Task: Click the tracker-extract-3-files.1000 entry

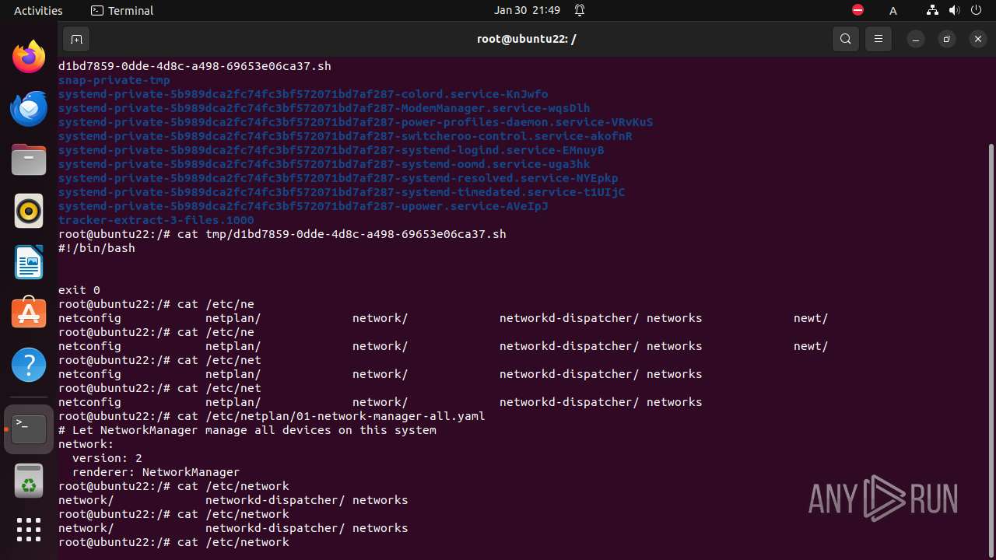Action: pyautogui.click(x=156, y=220)
